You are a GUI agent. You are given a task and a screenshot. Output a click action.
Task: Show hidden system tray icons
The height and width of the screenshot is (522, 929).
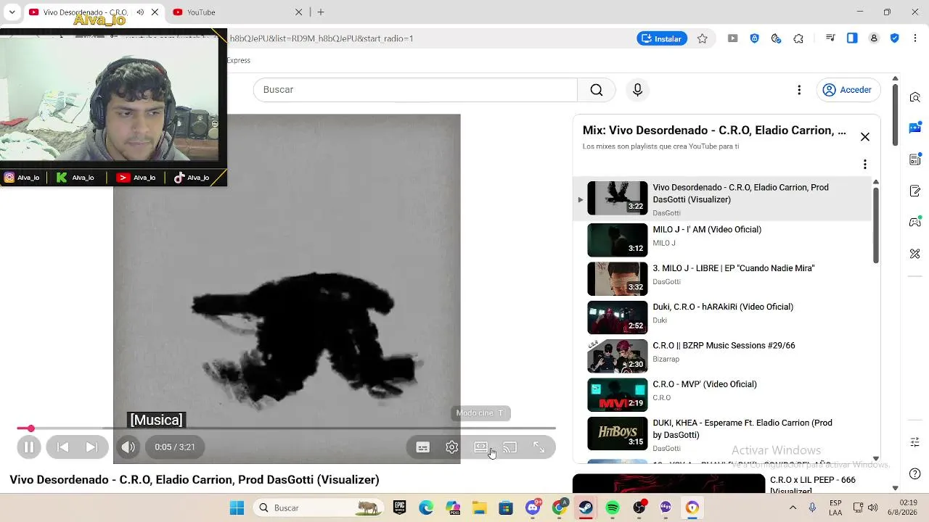[x=793, y=508]
